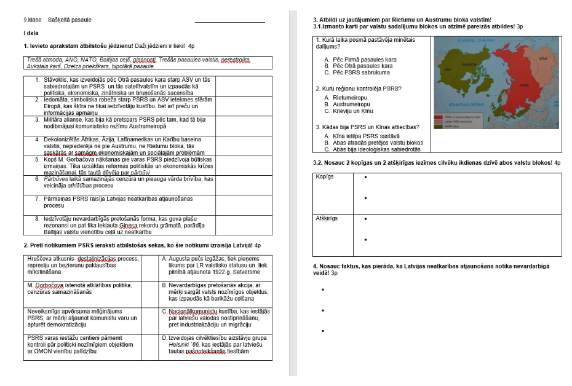Image resolution: width=572 pixels, height=386 pixels.
Task: Select option "C. Pēc PSRS sabrukuma"
Action: [356, 72]
